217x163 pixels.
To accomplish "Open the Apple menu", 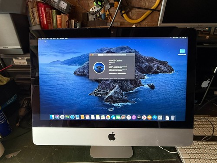I will coord(40,39).
